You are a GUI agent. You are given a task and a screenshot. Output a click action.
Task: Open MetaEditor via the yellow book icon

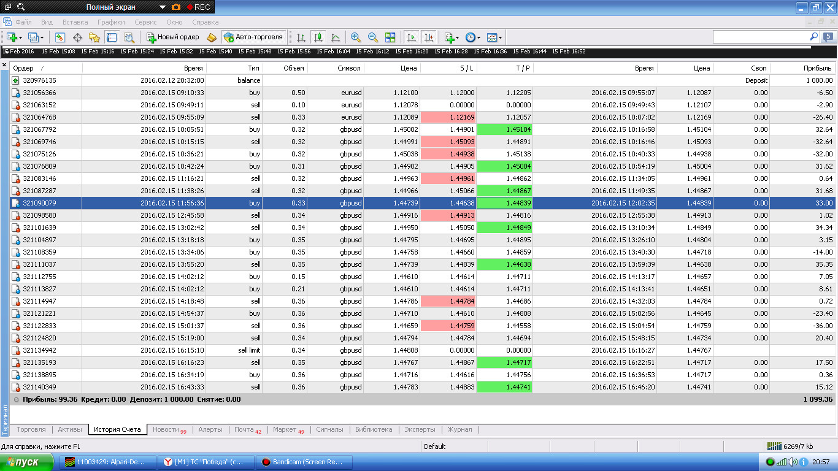212,37
